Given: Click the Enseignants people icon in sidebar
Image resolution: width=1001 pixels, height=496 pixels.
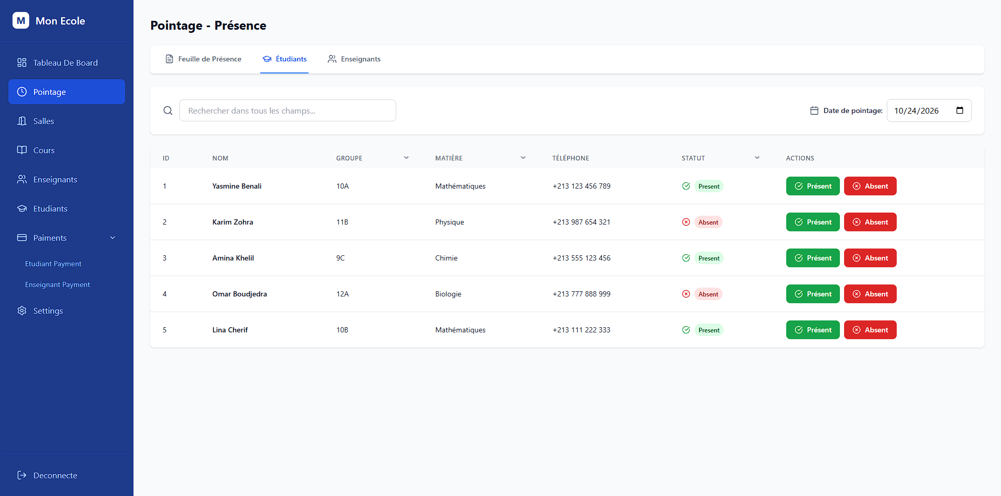Looking at the screenshot, I should tap(22, 179).
